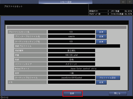This screenshot has height=99, width=133.
Task: Click the target setting name field showing 123
Action: pos(72,42)
